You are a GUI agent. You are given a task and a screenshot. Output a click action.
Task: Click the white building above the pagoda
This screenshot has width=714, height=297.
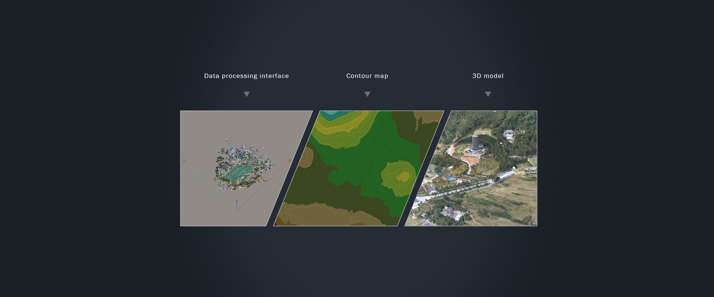pos(510,134)
